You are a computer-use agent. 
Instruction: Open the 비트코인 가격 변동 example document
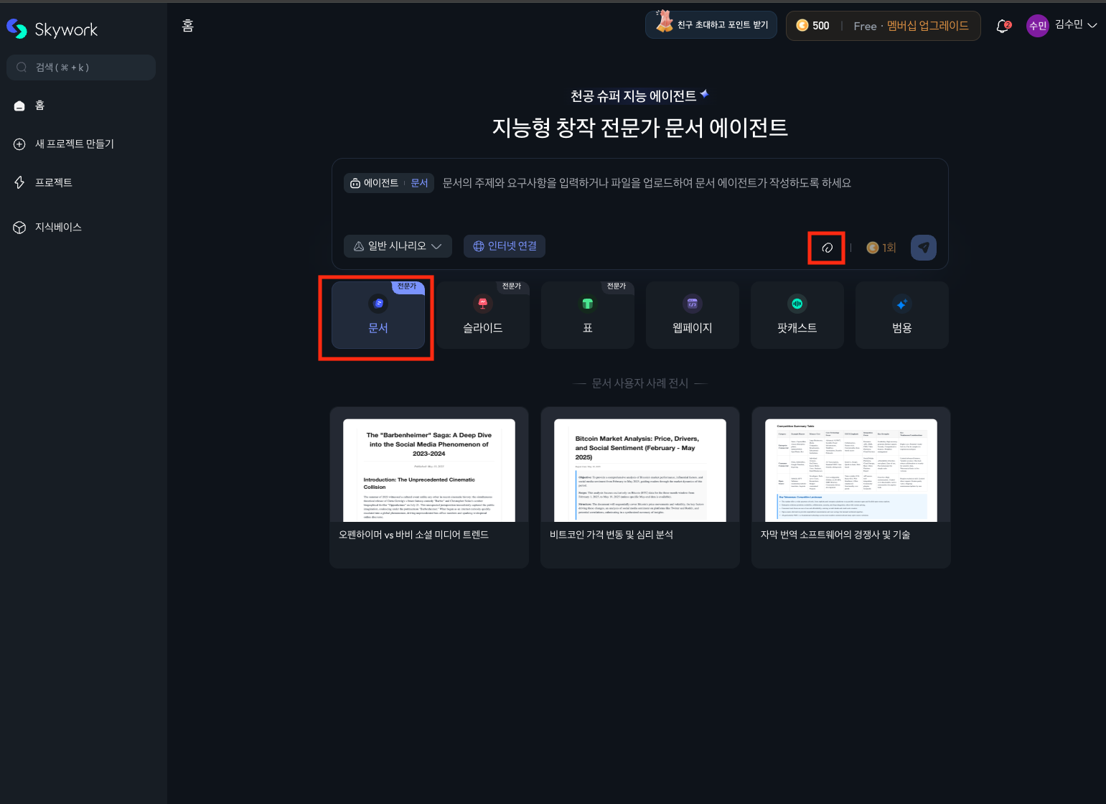(639, 487)
